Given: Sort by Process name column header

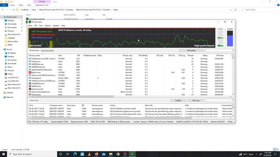Looking at the screenshot, I should pyautogui.click(x=35, y=55).
